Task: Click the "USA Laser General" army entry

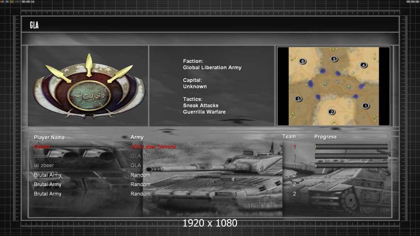Action: (x=153, y=147)
